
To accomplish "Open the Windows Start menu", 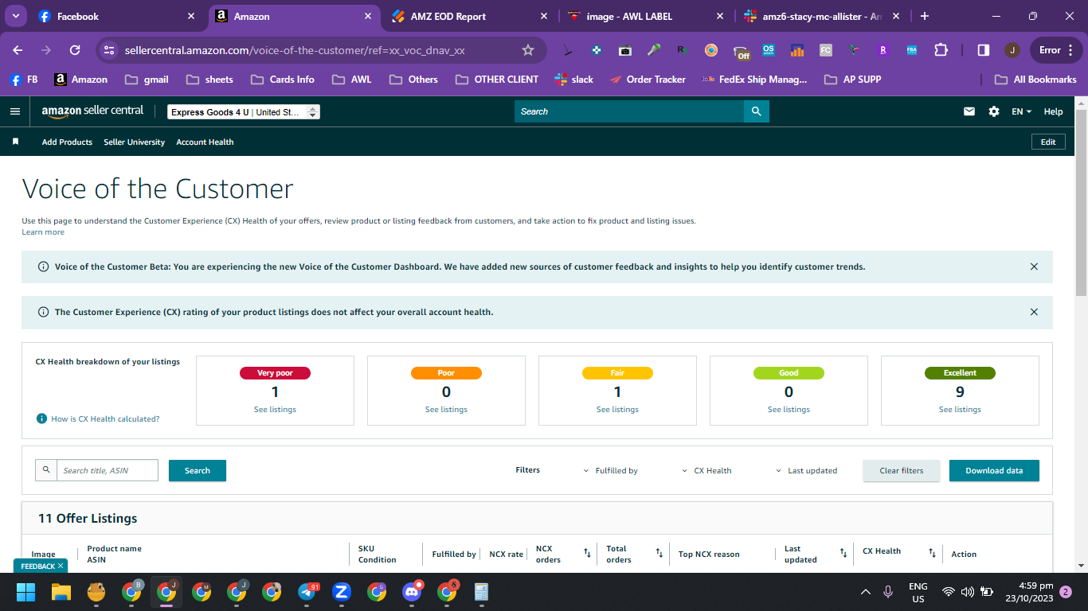I will click(x=26, y=592).
